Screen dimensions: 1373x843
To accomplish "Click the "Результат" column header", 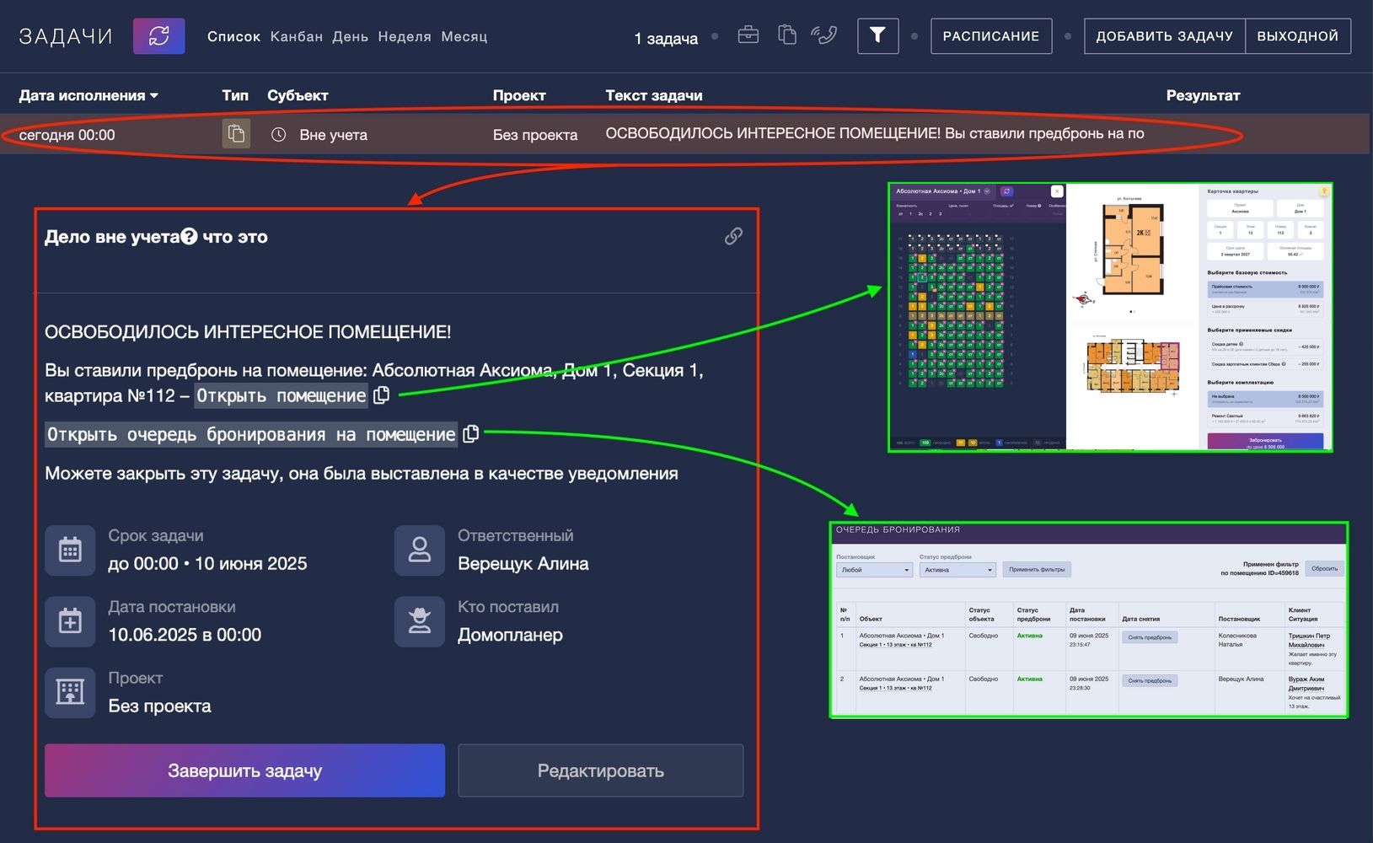I will pyautogui.click(x=1203, y=95).
